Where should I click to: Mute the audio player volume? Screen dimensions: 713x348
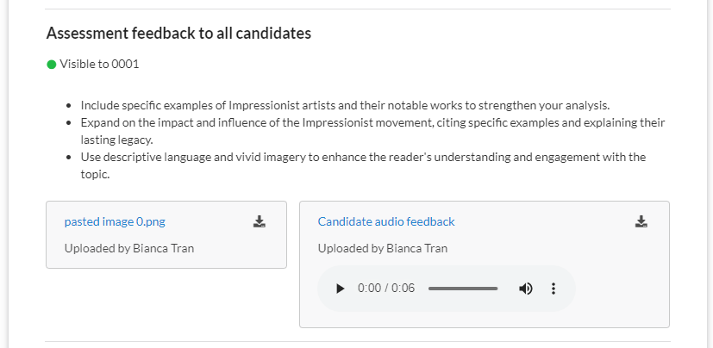526,289
